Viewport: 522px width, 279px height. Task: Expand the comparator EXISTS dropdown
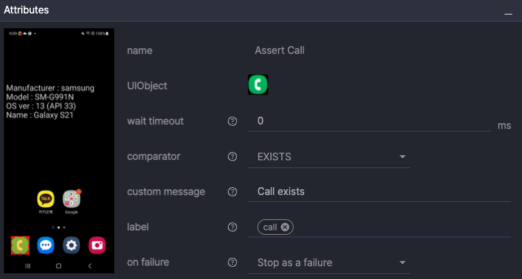click(x=403, y=156)
